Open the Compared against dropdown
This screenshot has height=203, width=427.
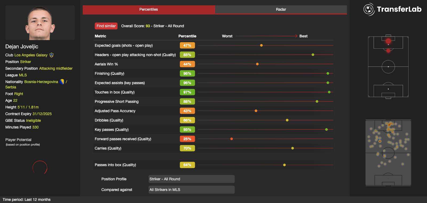192,190
